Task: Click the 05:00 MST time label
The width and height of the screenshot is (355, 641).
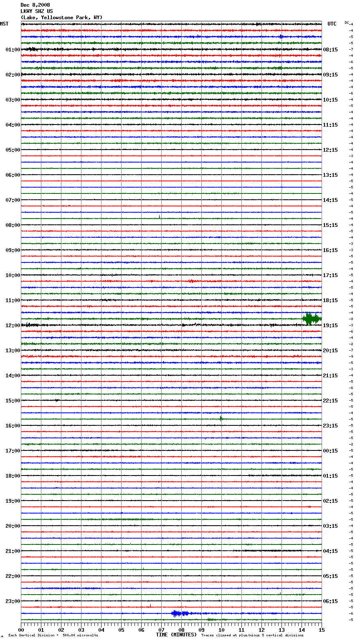Action: coord(13,150)
